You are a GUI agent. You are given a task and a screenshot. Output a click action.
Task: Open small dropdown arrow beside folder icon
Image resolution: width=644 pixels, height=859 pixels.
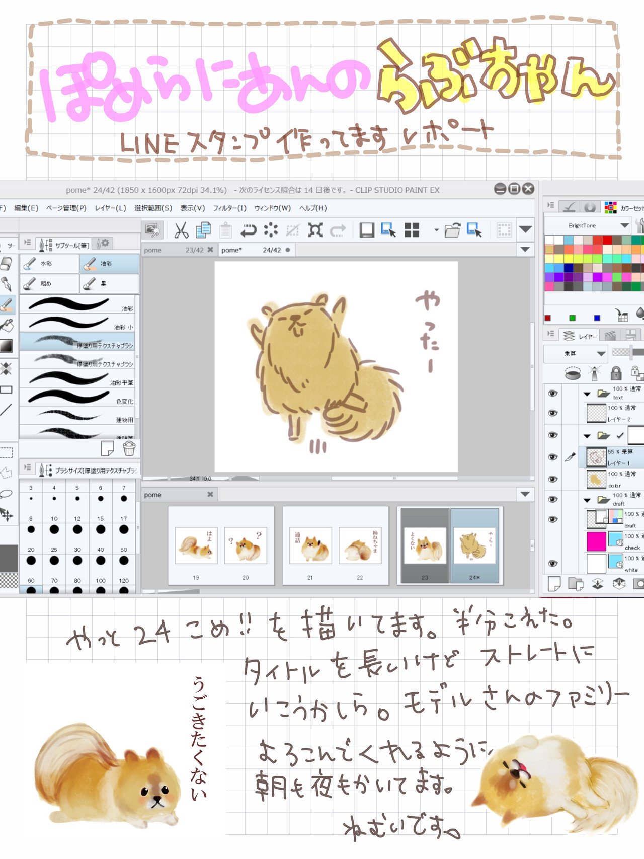tap(436, 230)
